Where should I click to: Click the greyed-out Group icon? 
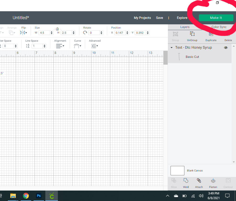click(x=175, y=34)
